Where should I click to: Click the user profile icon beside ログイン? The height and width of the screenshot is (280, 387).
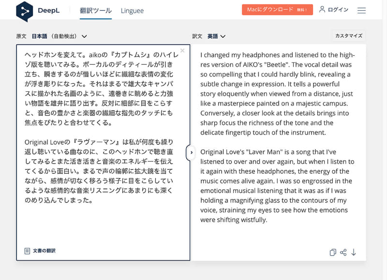click(322, 10)
